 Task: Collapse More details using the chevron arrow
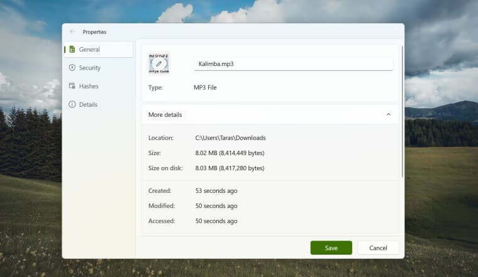(x=388, y=115)
